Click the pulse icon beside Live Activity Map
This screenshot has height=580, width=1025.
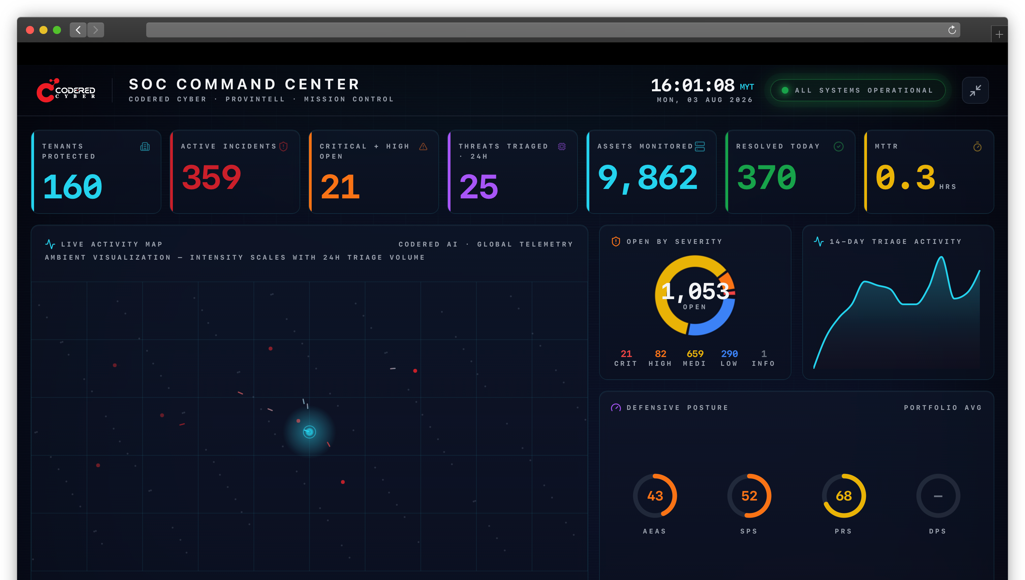50,244
